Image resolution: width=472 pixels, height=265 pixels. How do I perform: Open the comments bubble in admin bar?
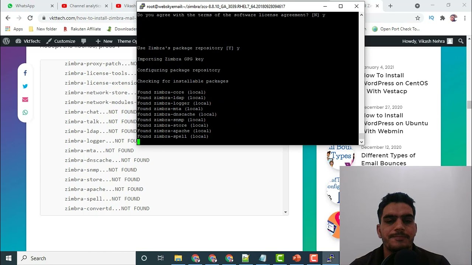[x=84, y=41]
